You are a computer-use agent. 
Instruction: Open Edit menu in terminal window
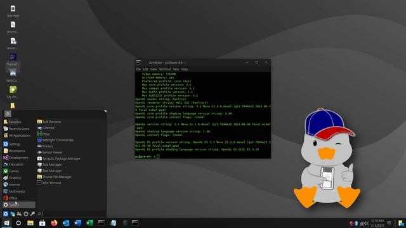click(x=145, y=69)
